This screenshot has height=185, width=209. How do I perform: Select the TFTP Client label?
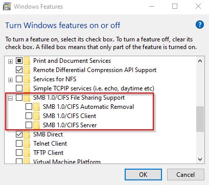point(49,153)
